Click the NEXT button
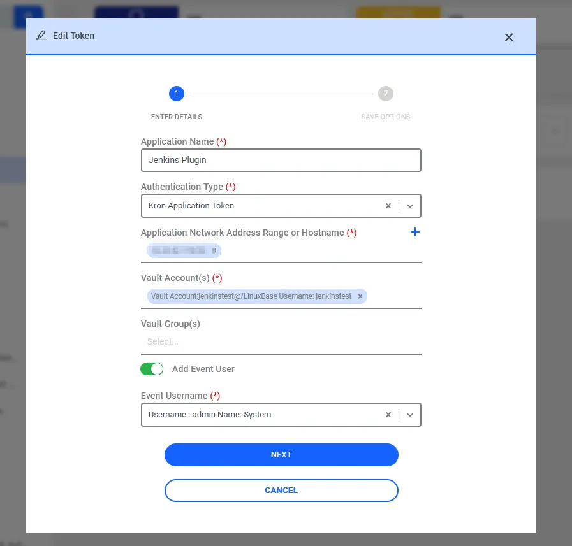This screenshot has height=546, width=572. (281, 455)
